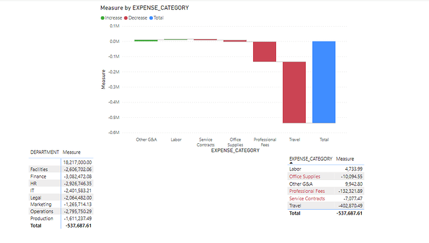Select Finance row in department table
Image resolution: width=429 pixels, height=243 pixels.
[x=61, y=177]
